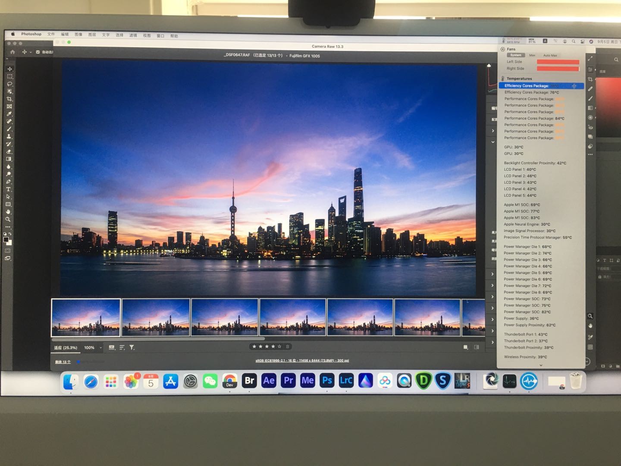Toggle the Camera Raw grid overlay
The width and height of the screenshot is (621, 466).
click(x=590, y=347)
